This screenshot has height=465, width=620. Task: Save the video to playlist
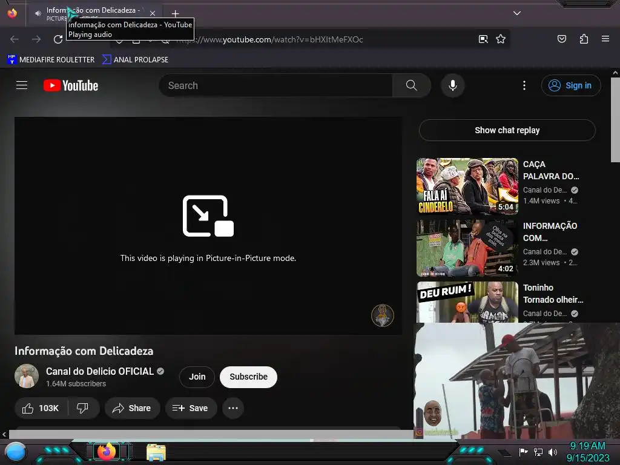point(191,408)
